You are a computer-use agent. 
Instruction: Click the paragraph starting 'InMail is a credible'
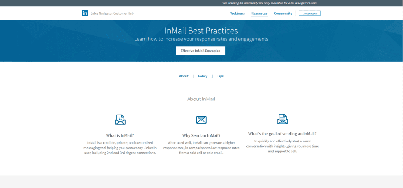(120, 148)
